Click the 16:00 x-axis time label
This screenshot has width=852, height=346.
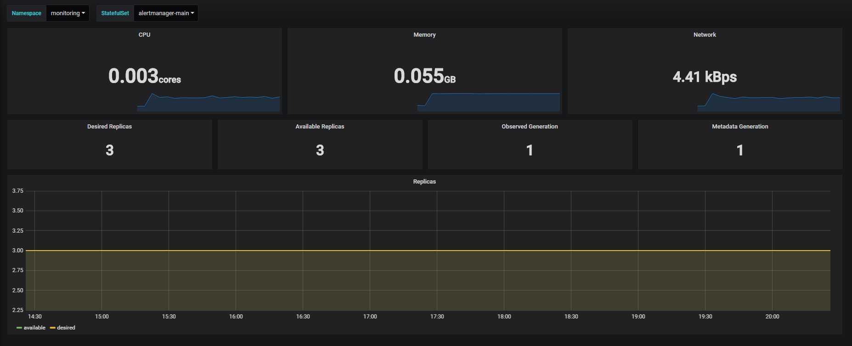236,317
